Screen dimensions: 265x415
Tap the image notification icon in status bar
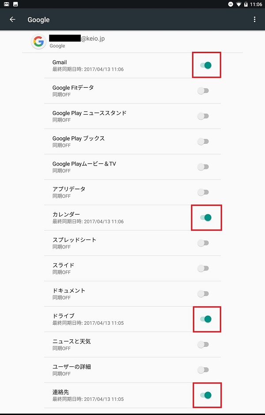pos(15,4)
